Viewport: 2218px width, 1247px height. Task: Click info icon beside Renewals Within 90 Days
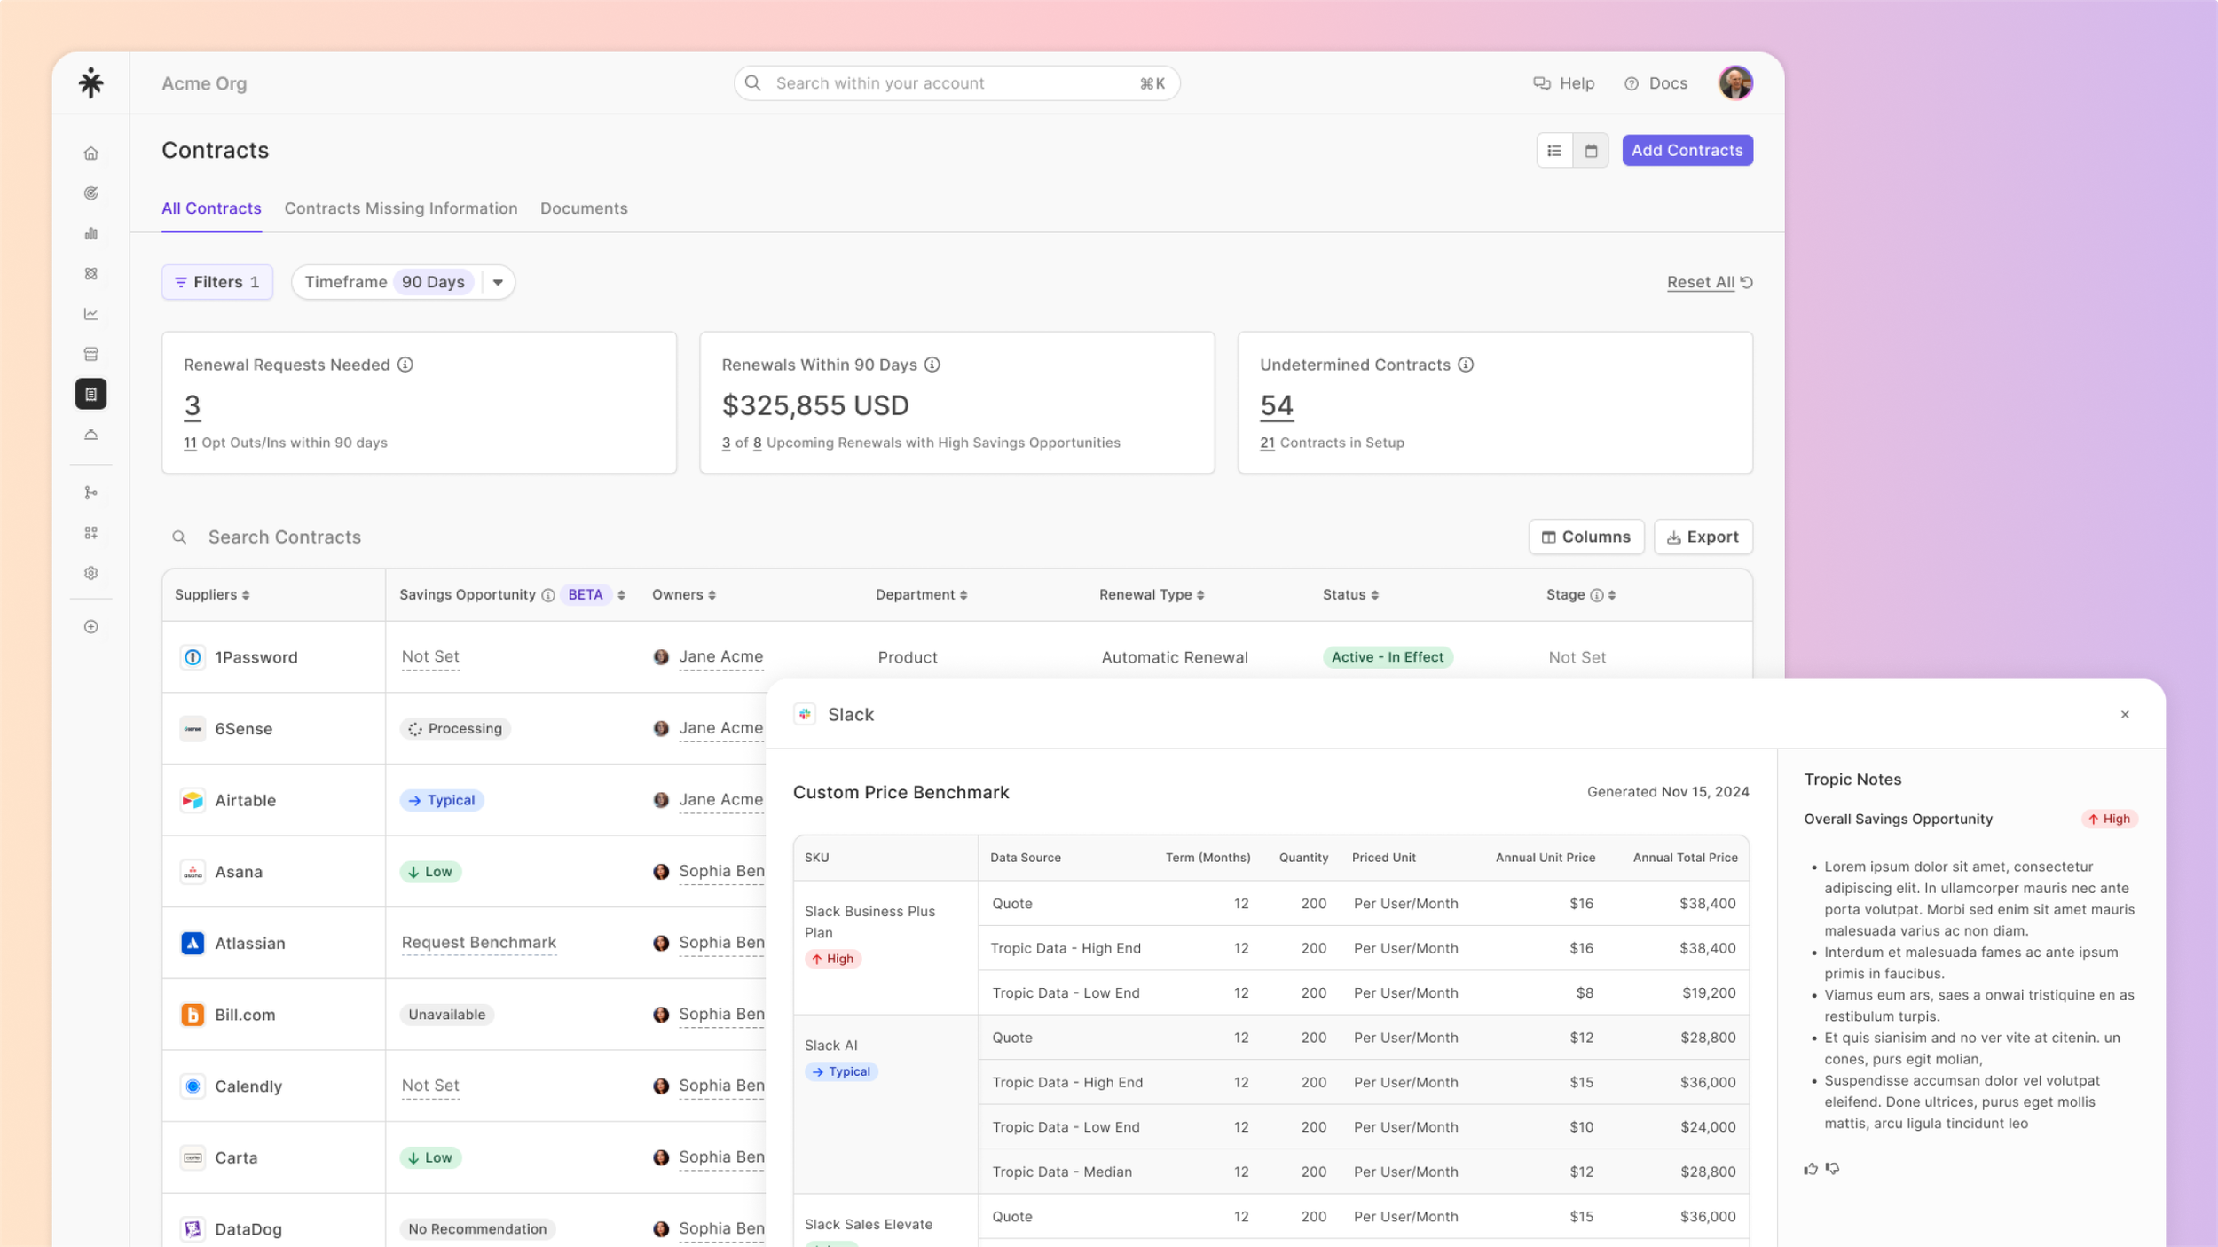(x=932, y=365)
